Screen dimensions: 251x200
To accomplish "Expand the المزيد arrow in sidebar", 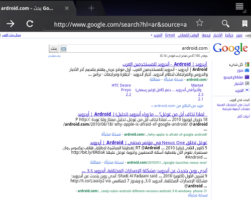I will [x=247, y=90].
